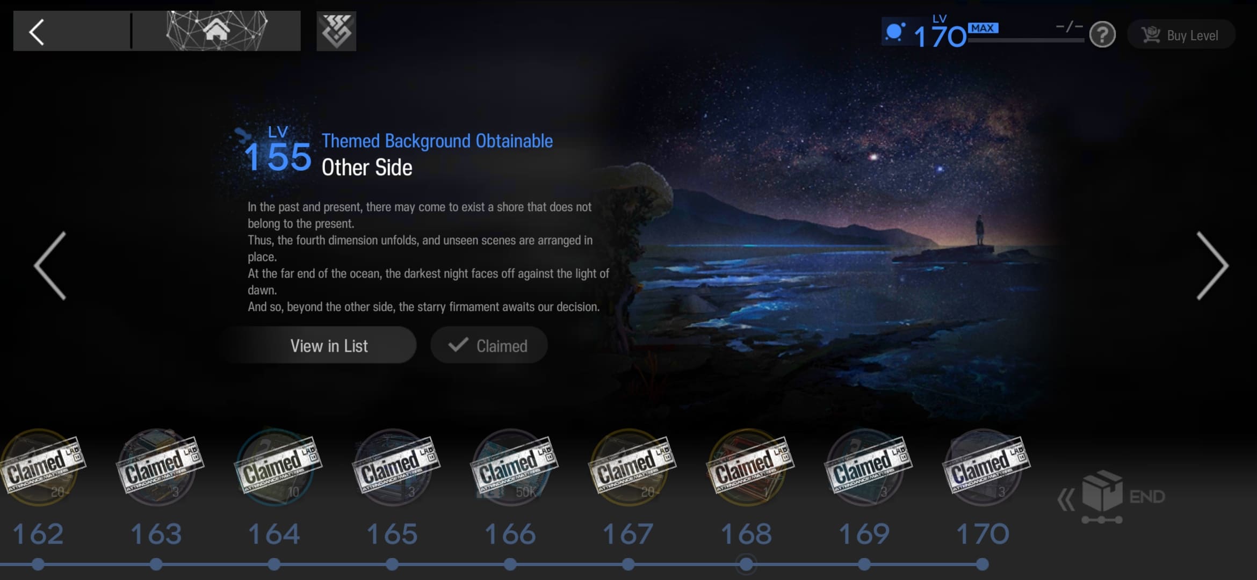
Task: Select level 169 on the track
Action: tap(864, 534)
